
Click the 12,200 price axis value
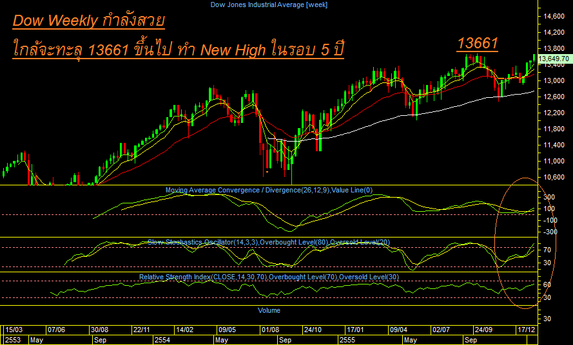(x=554, y=113)
